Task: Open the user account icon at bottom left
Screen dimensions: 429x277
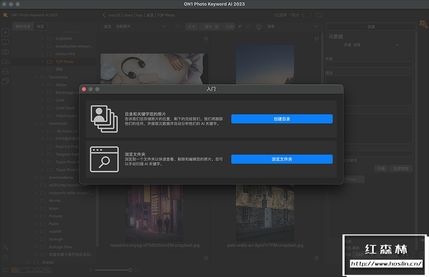Action: (x=5, y=247)
